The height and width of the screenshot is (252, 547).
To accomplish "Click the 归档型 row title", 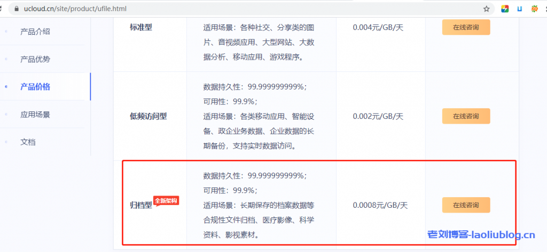I will click(141, 205).
